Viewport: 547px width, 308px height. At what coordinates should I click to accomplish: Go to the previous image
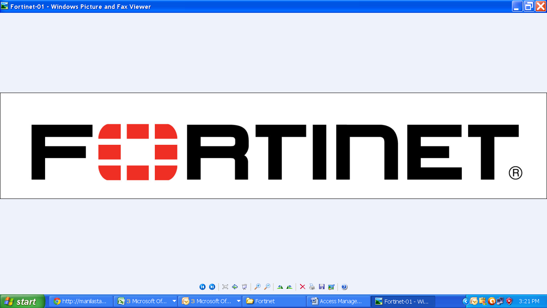(202, 287)
